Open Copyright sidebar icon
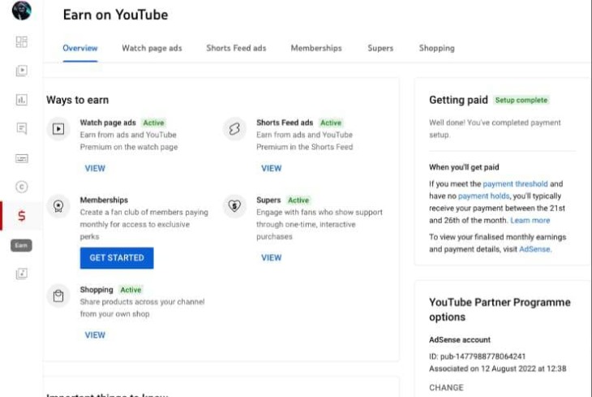 pyautogui.click(x=22, y=187)
